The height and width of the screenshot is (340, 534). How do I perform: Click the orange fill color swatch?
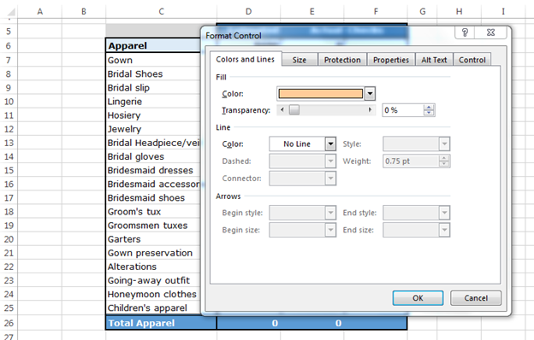click(320, 93)
